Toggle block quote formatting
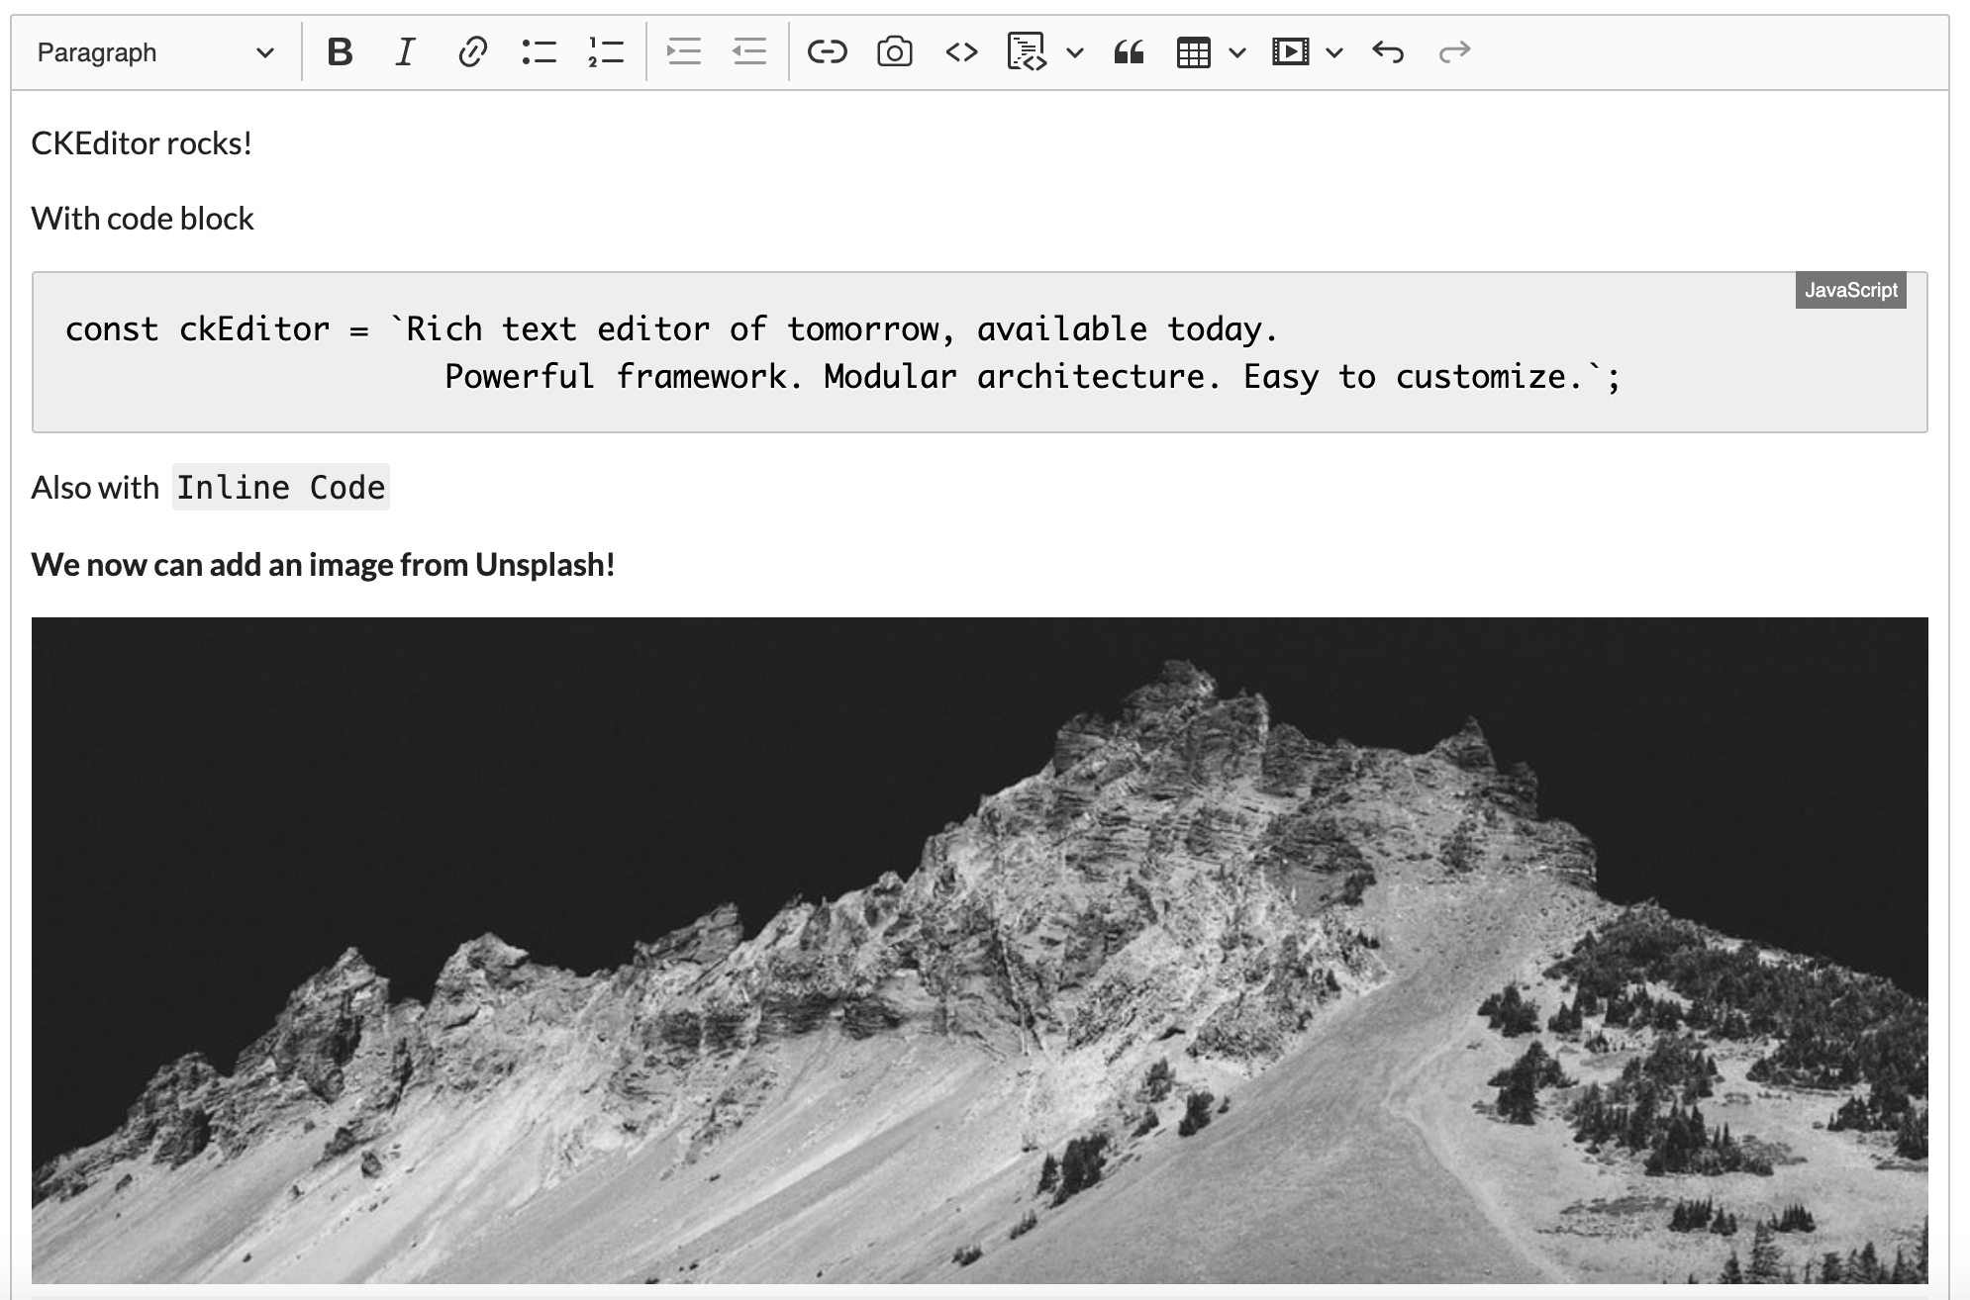This screenshot has width=1970, height=1300. pyautogui.click(x=1129, y=51)
